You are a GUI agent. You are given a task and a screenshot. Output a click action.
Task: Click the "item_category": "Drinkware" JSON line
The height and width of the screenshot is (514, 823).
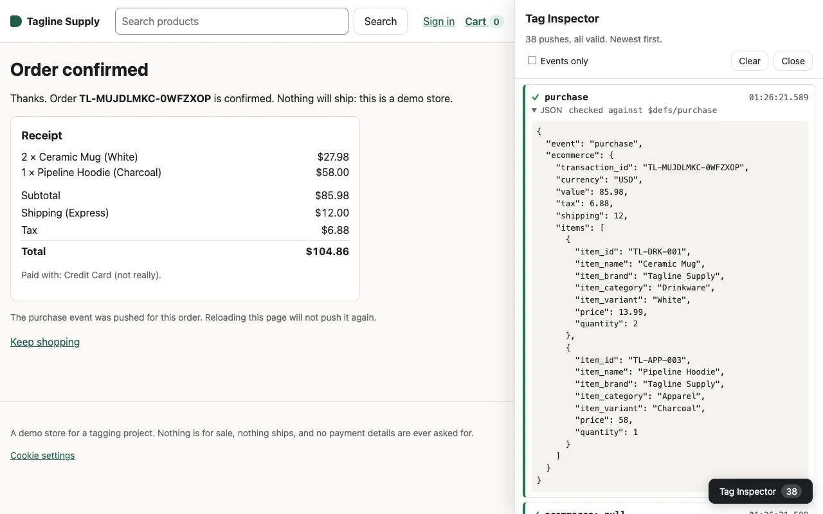(645, 288)
